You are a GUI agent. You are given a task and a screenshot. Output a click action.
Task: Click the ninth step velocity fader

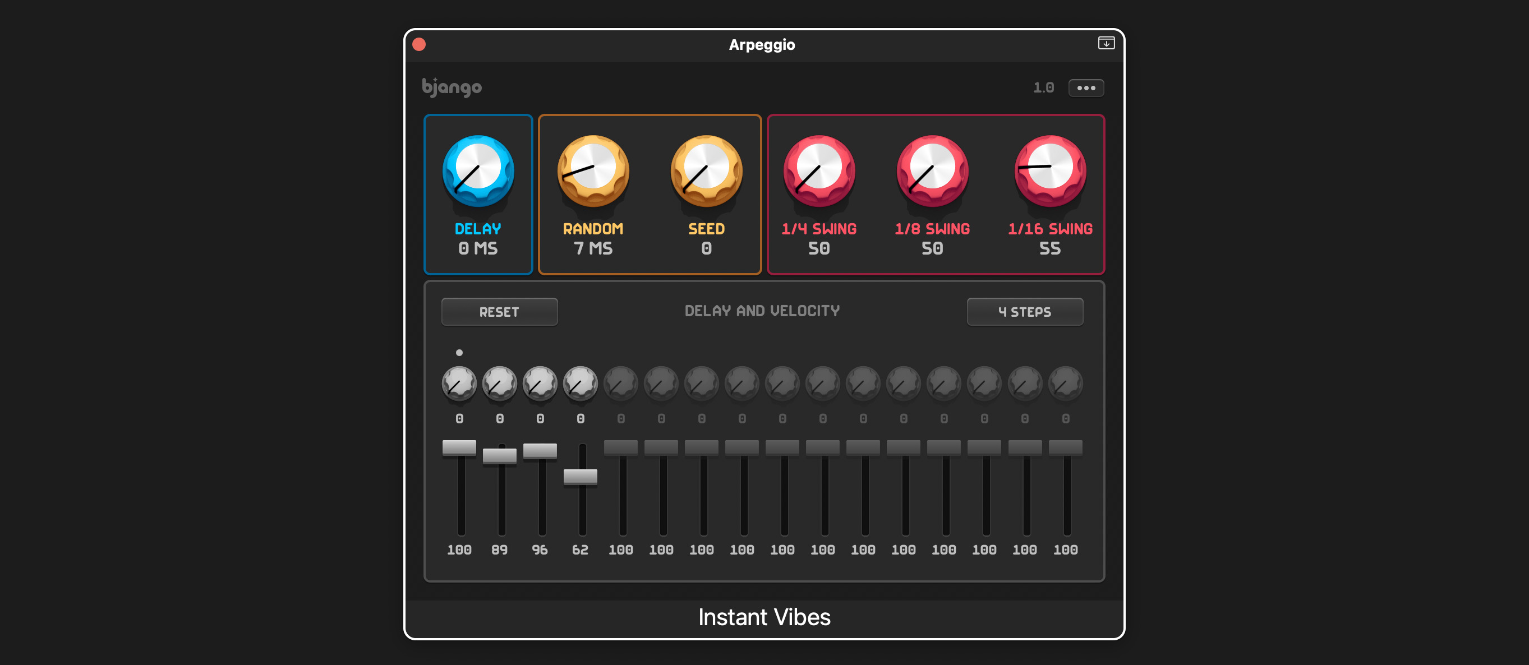782,448
